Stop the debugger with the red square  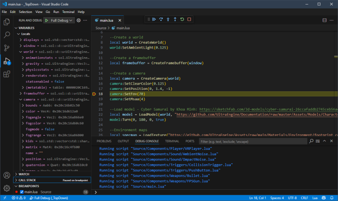pos(189,19)
